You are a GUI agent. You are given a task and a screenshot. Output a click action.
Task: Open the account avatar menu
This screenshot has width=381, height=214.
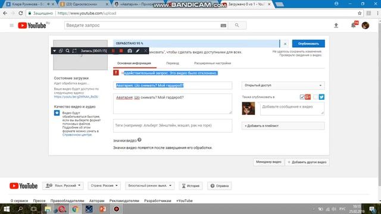coord(365,25)
